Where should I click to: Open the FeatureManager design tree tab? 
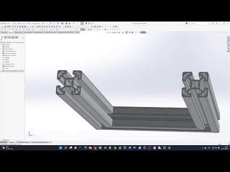(x=2, y=37)
